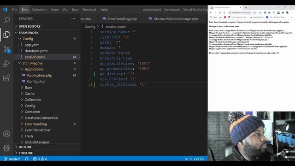Image resolution: width=295 pixels, height=166 pixels.
Task: Click the Synchronize Changes icon
Action: click(27, 159)
